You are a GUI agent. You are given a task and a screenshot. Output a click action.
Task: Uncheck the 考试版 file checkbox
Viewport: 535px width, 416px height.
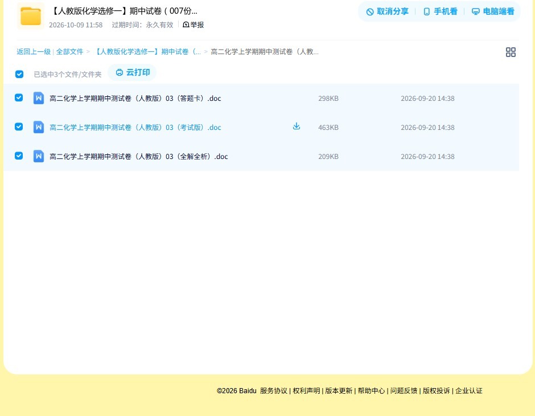[x=19, y=127]
